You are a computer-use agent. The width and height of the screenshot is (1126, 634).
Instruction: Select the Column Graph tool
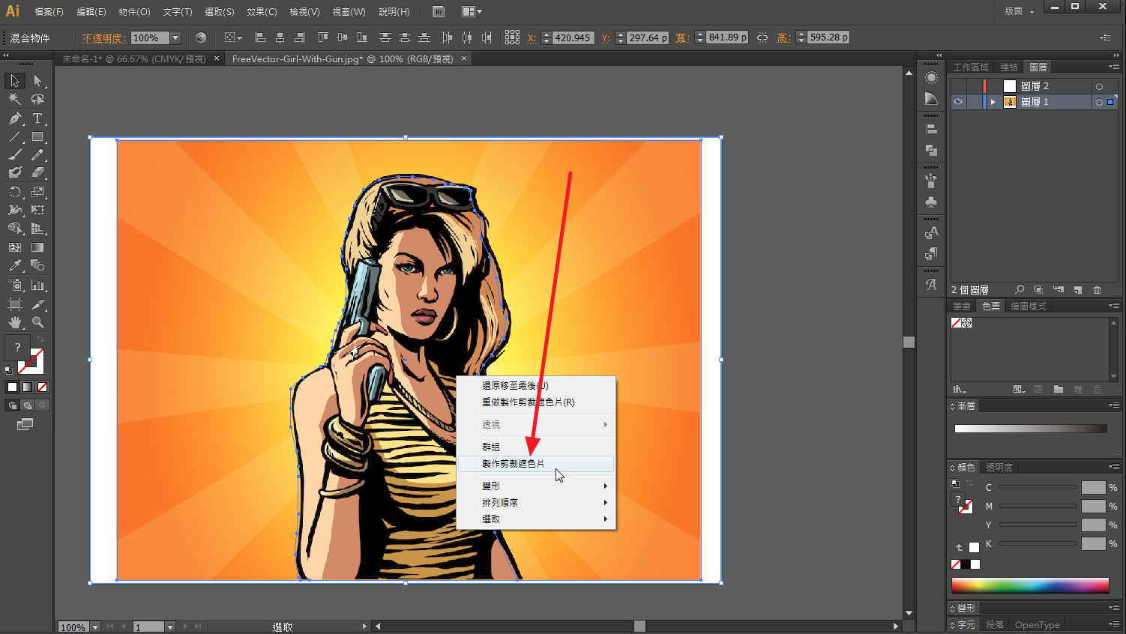pyautogui.click(x=37, y=286)
